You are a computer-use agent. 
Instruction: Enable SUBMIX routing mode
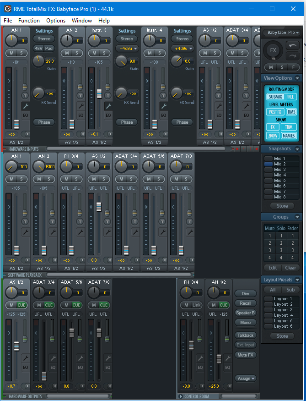tap(275, 97)
